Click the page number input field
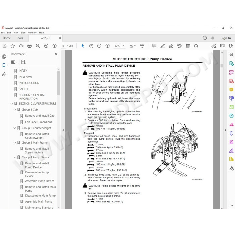 (63, 46)
